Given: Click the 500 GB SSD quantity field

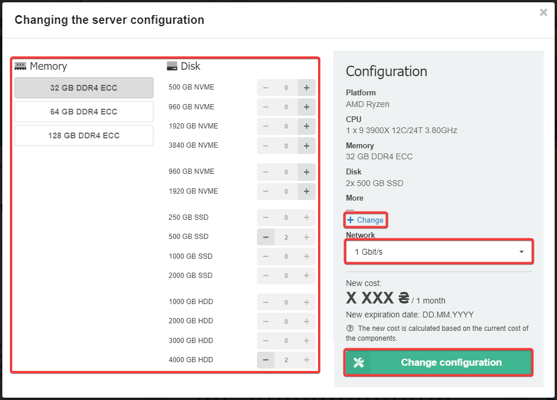Looking at the screenshot, I should coord(286,237).
